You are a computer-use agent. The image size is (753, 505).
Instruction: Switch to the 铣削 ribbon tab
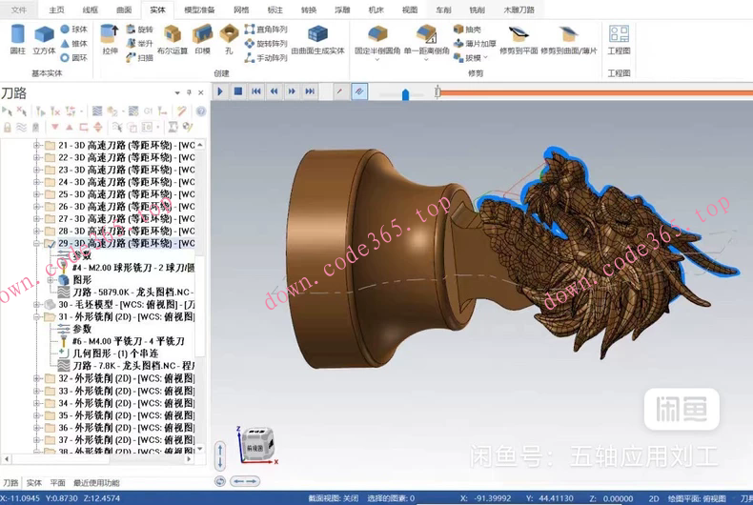coord(477,10)
